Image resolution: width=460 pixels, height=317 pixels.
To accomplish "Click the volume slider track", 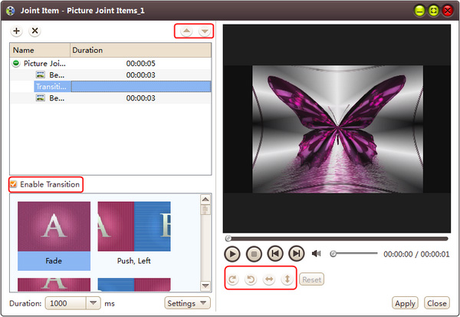I will (353, 253).
